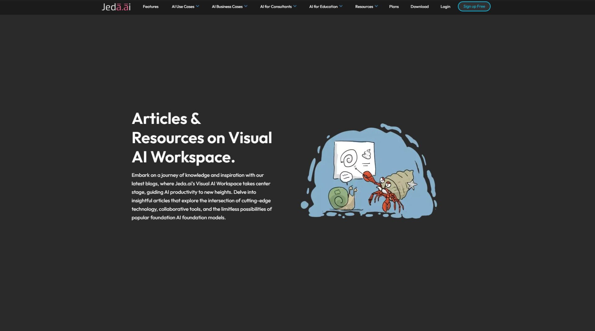Open the AI Use Cases menu
This screenshot has width=595, height=331.
(183, 6)
